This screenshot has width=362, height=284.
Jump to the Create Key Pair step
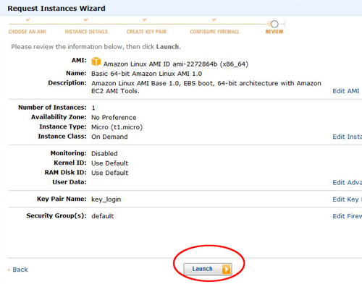coord(146,32)
